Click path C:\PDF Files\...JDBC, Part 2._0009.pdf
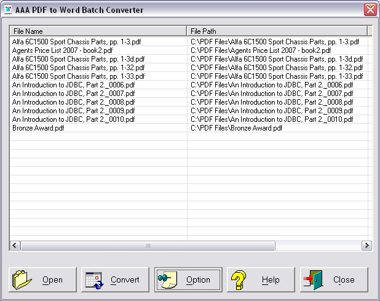 pyautogui.click(x=272, y=111)
